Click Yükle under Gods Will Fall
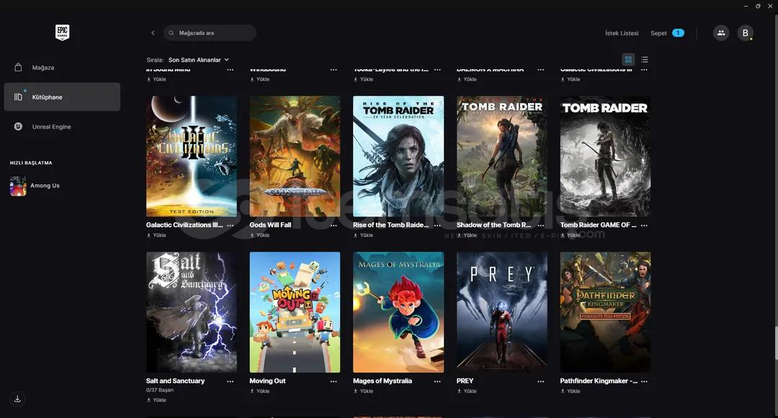This screenshot has height=418, width=778. (x=260, y=235)
